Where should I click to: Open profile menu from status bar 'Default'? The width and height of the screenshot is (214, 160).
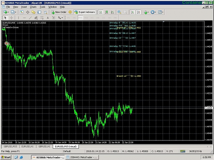click(67, 151)
